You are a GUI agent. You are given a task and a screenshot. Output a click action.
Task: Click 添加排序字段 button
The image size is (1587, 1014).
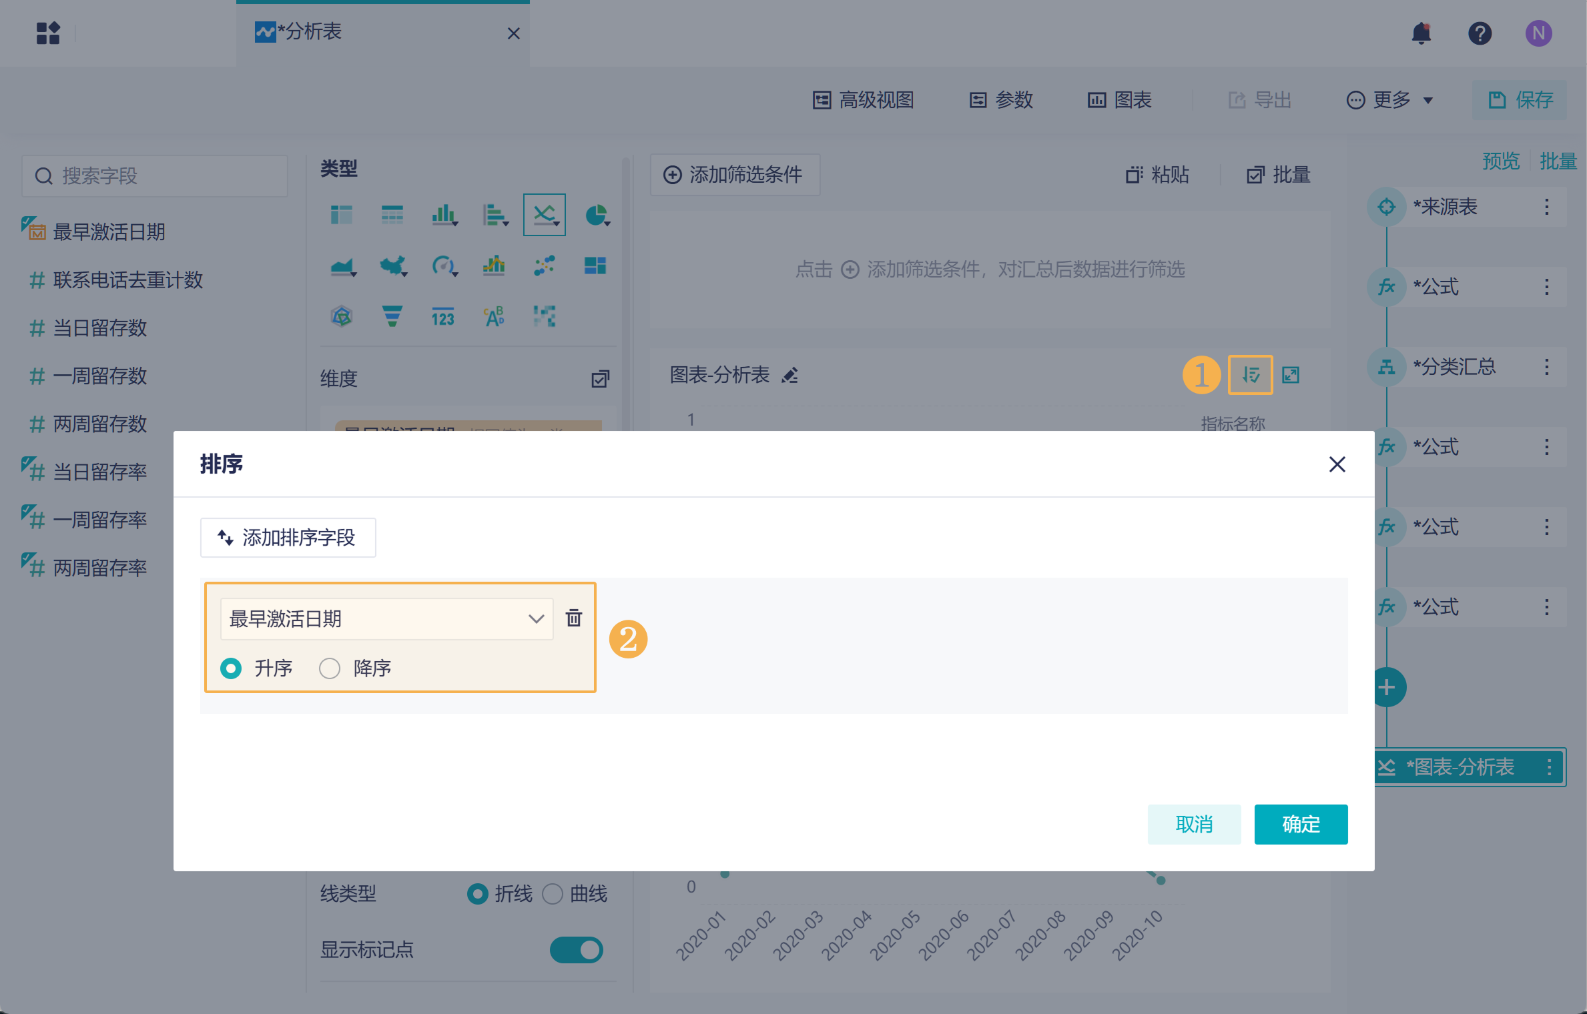coord(288,537)
